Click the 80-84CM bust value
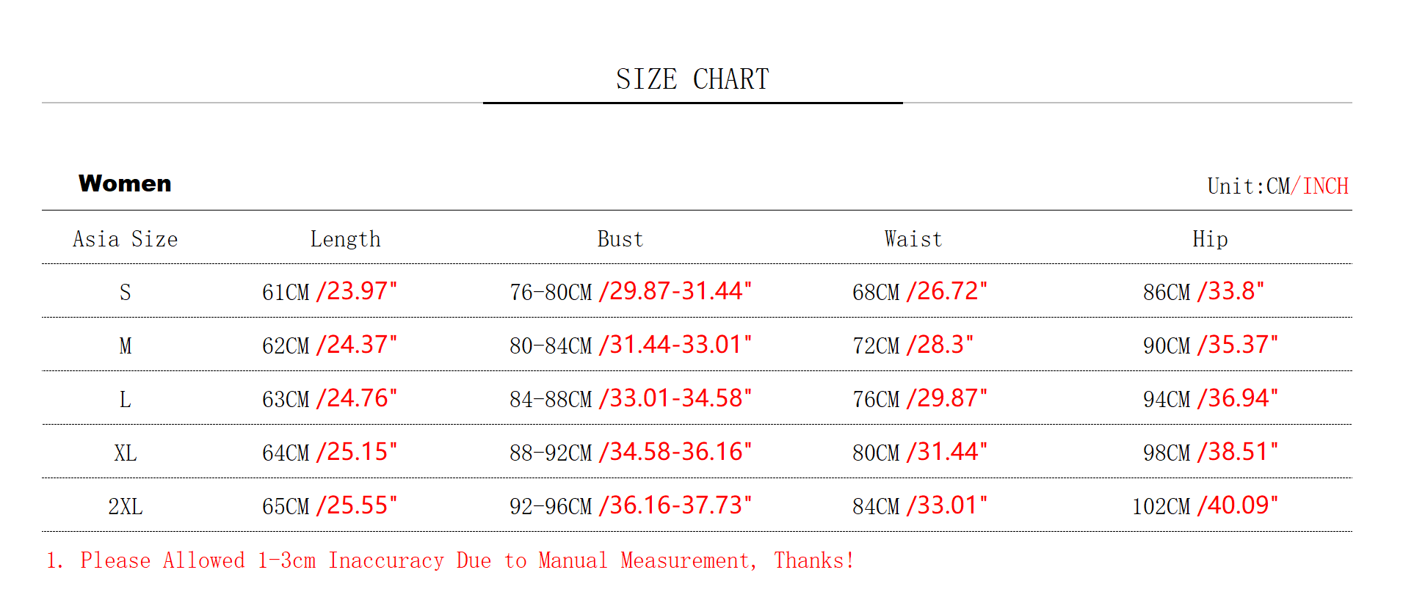 551,346
